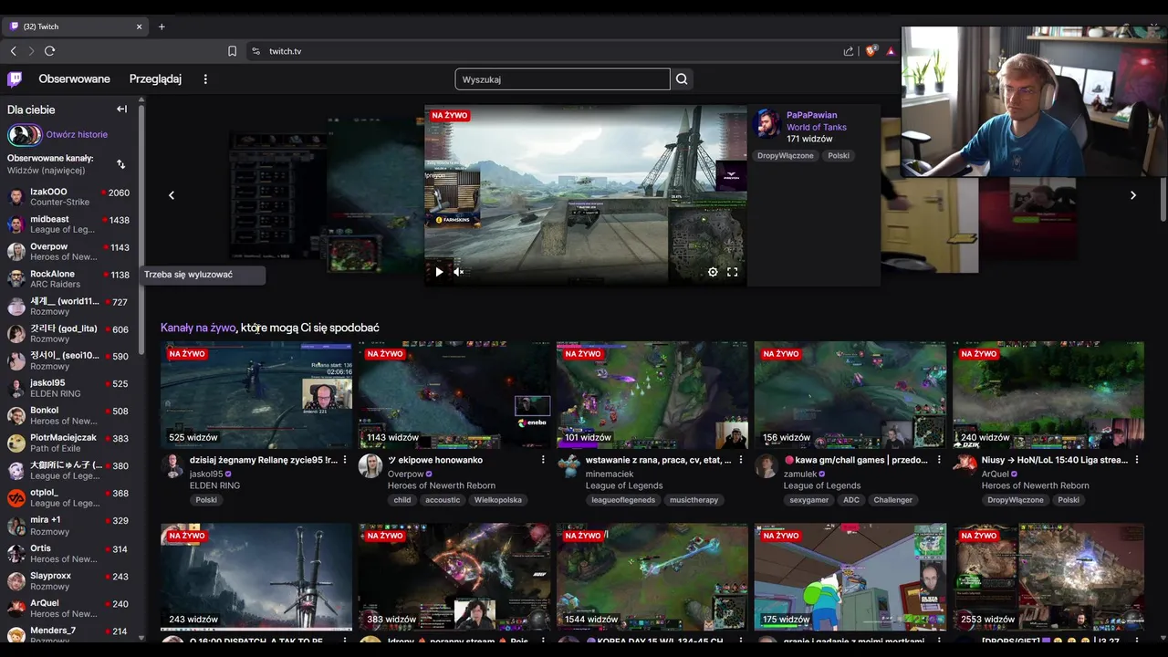Select the Wielkopolska tag
The width and height of the screenshot is (1168, 657).
click(x=498, y=500)
